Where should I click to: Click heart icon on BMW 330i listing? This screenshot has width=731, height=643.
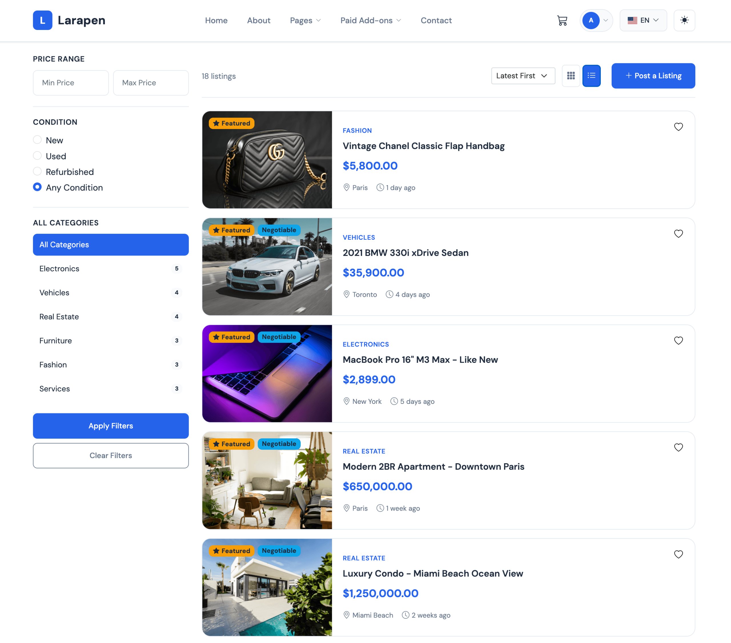tap(678, 234)
